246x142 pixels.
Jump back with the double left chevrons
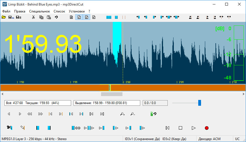[x=30, y=114]
